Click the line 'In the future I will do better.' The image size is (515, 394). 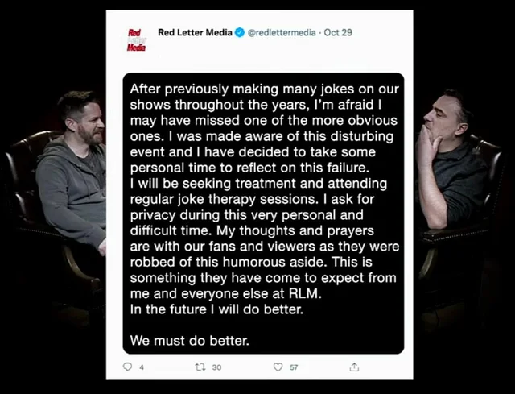(216, 309)
